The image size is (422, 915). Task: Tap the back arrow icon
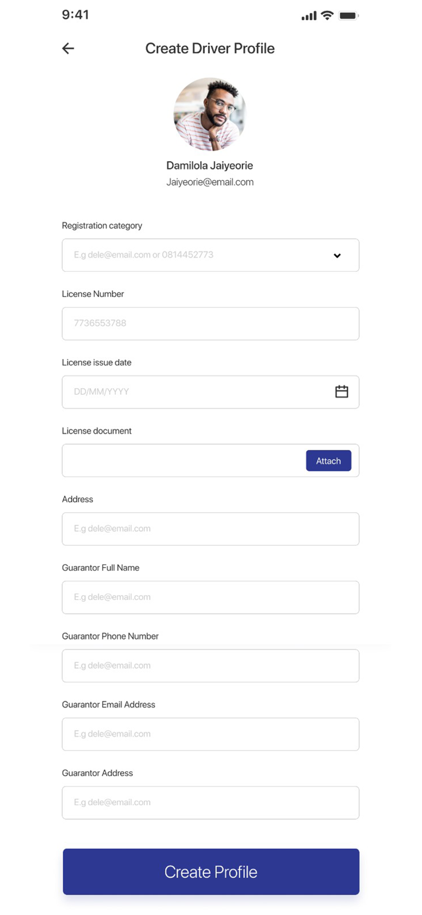click(x=68, y=48)
